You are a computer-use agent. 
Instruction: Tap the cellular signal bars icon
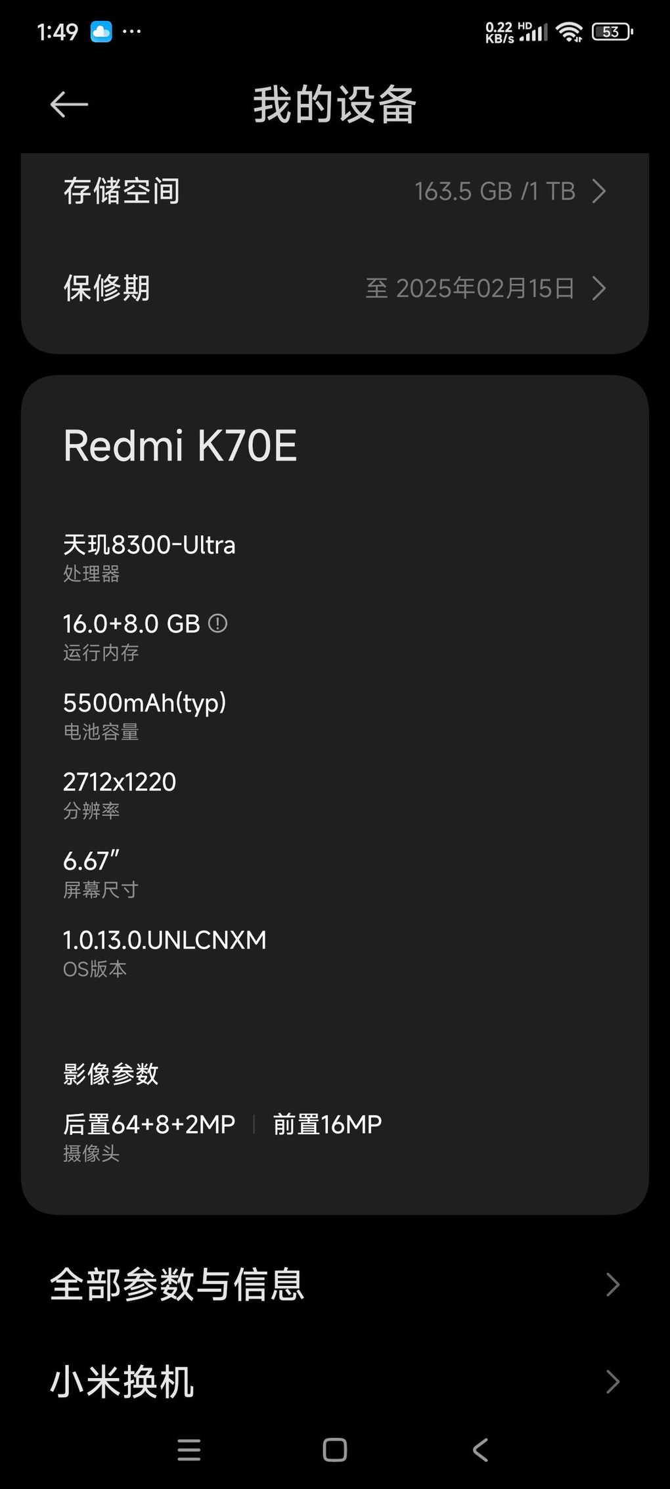click(x=533, y=32)
